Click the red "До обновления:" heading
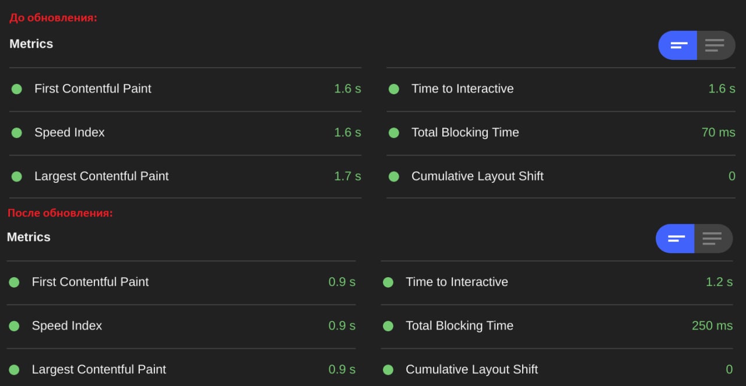746x386 pixels. coord(53,18)
